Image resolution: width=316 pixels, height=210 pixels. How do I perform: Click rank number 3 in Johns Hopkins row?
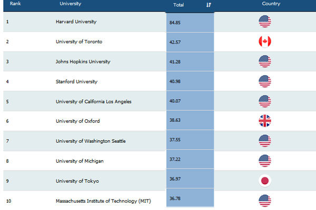[x=7, y=61]
